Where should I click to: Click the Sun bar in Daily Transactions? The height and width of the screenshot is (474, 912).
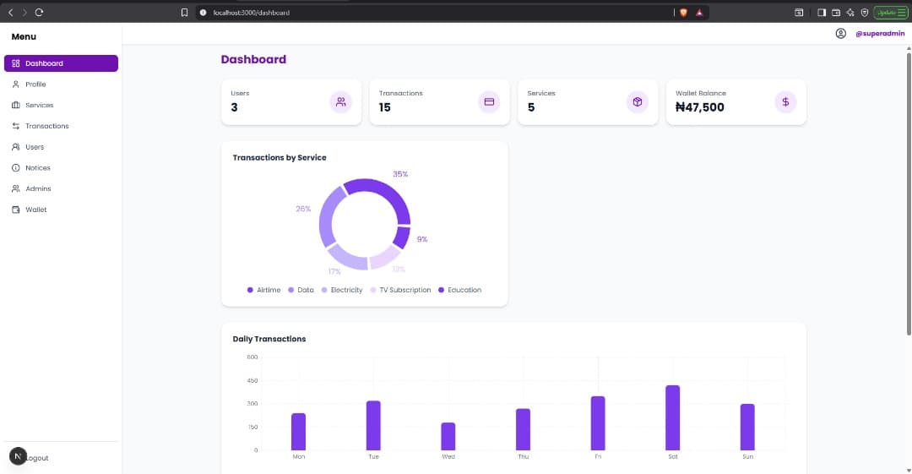click(747, 427)
